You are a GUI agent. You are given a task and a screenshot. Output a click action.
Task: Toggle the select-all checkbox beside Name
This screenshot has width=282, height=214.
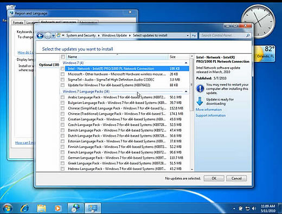[x=63, y=57]
